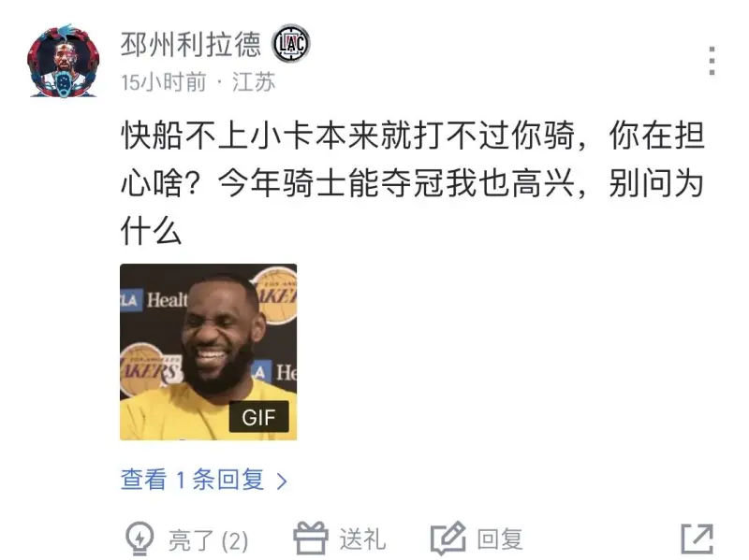Tap the reply pencil bubble icon
This screenshot has height=560, width=749.
click(448, 539)
